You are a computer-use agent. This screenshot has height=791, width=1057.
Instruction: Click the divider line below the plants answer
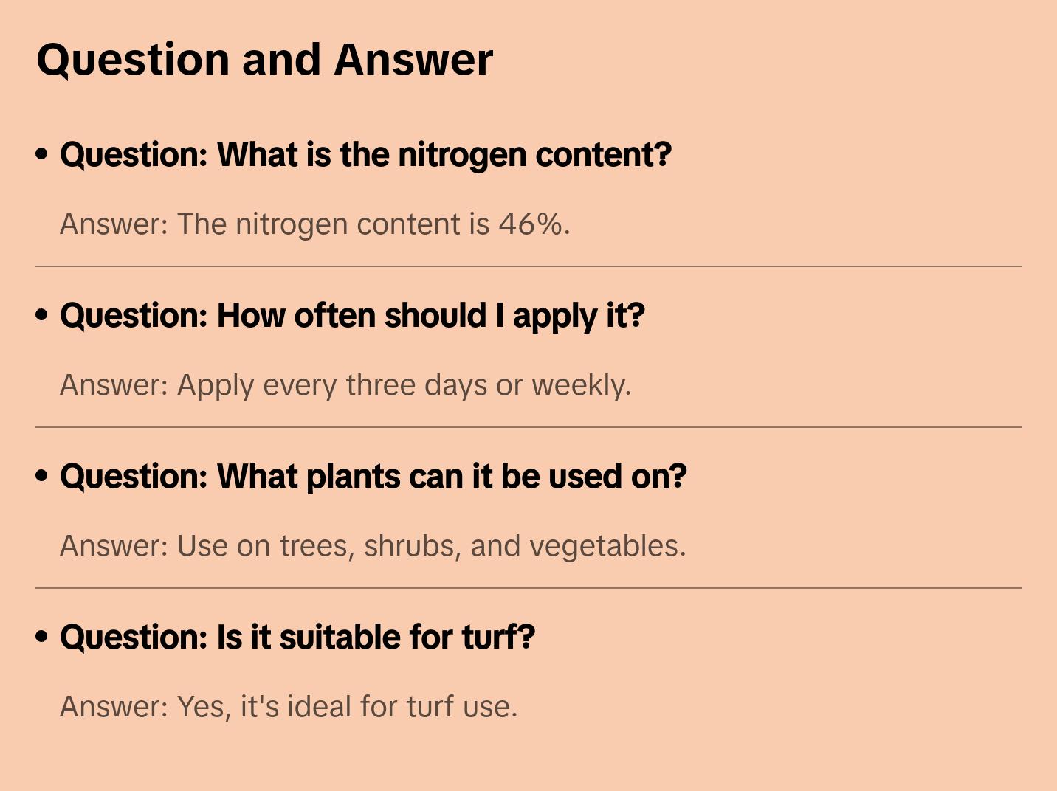point(528,588)
